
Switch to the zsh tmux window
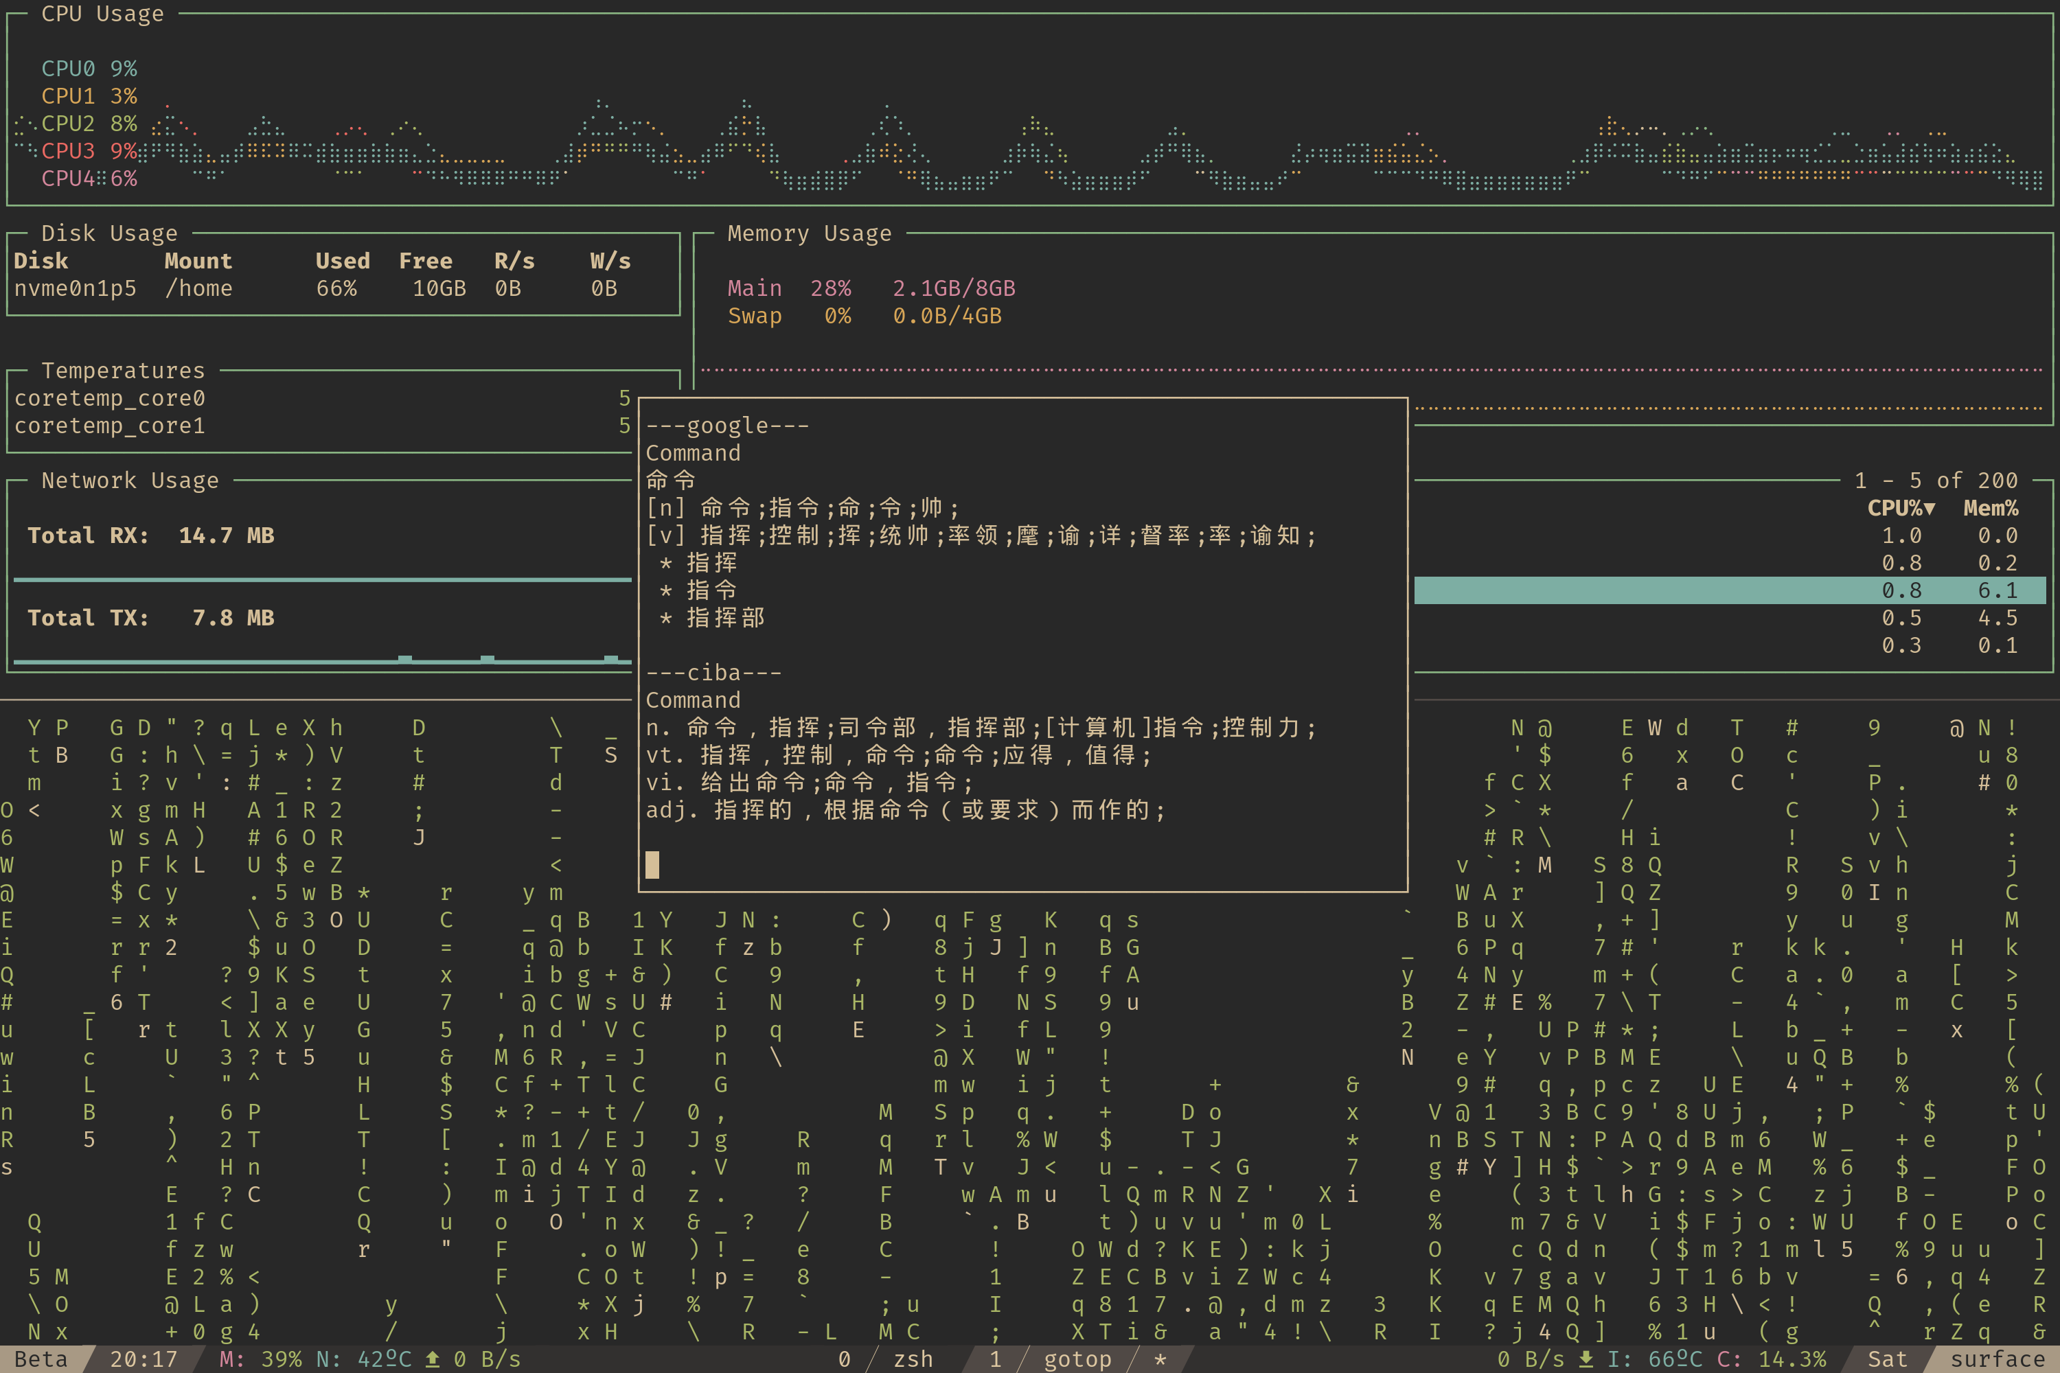tap(913, 1359)
